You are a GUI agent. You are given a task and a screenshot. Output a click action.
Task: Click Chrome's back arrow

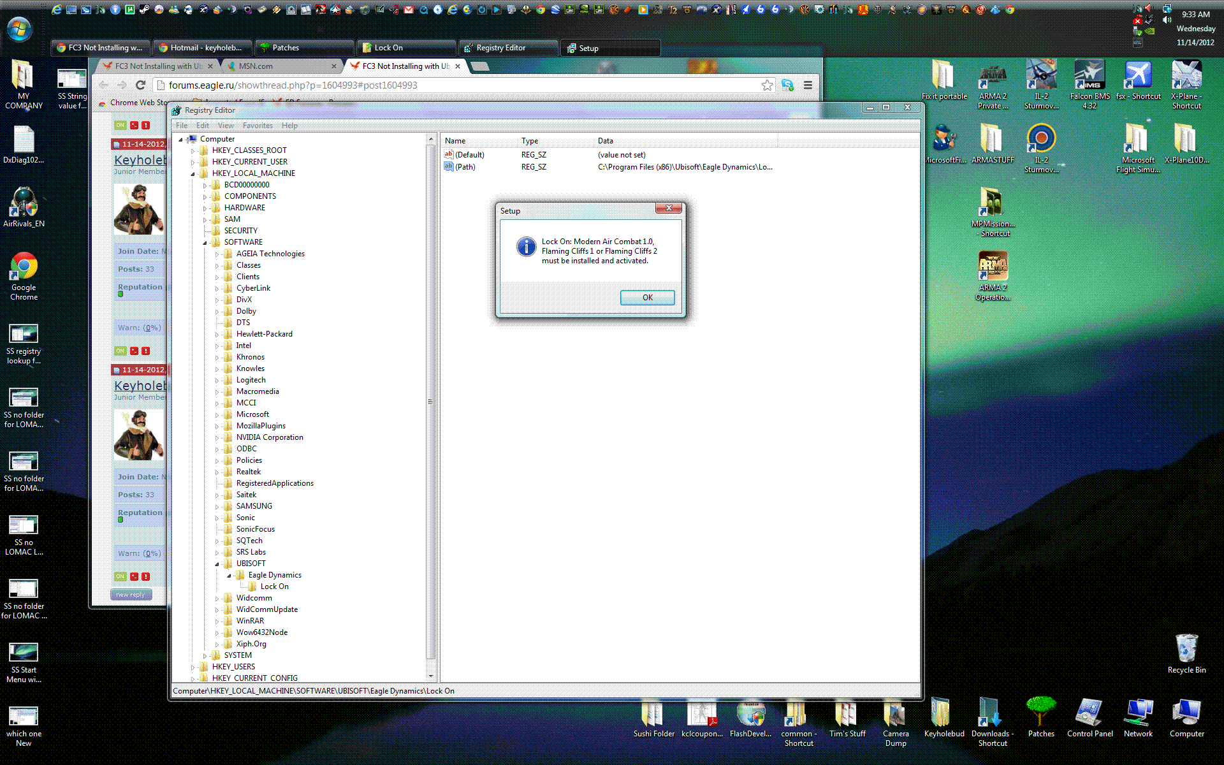(104, 85)
